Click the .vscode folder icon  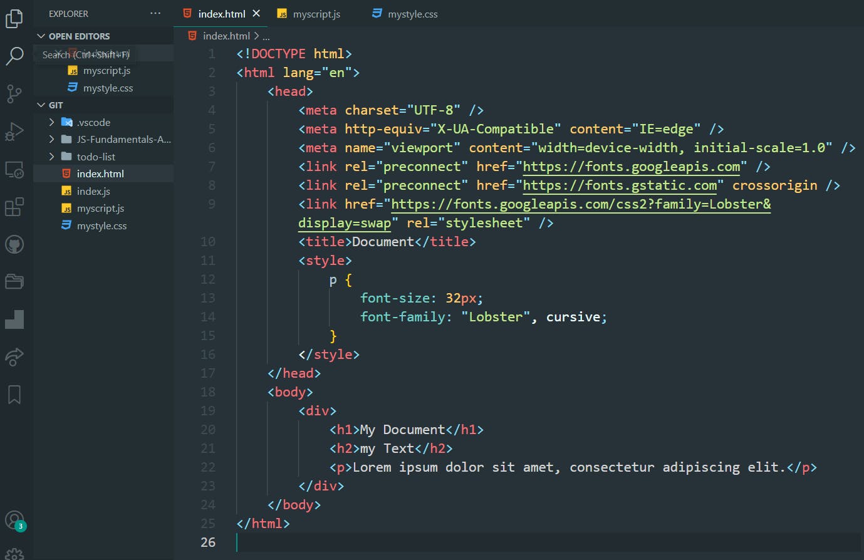tap(66, 122)
